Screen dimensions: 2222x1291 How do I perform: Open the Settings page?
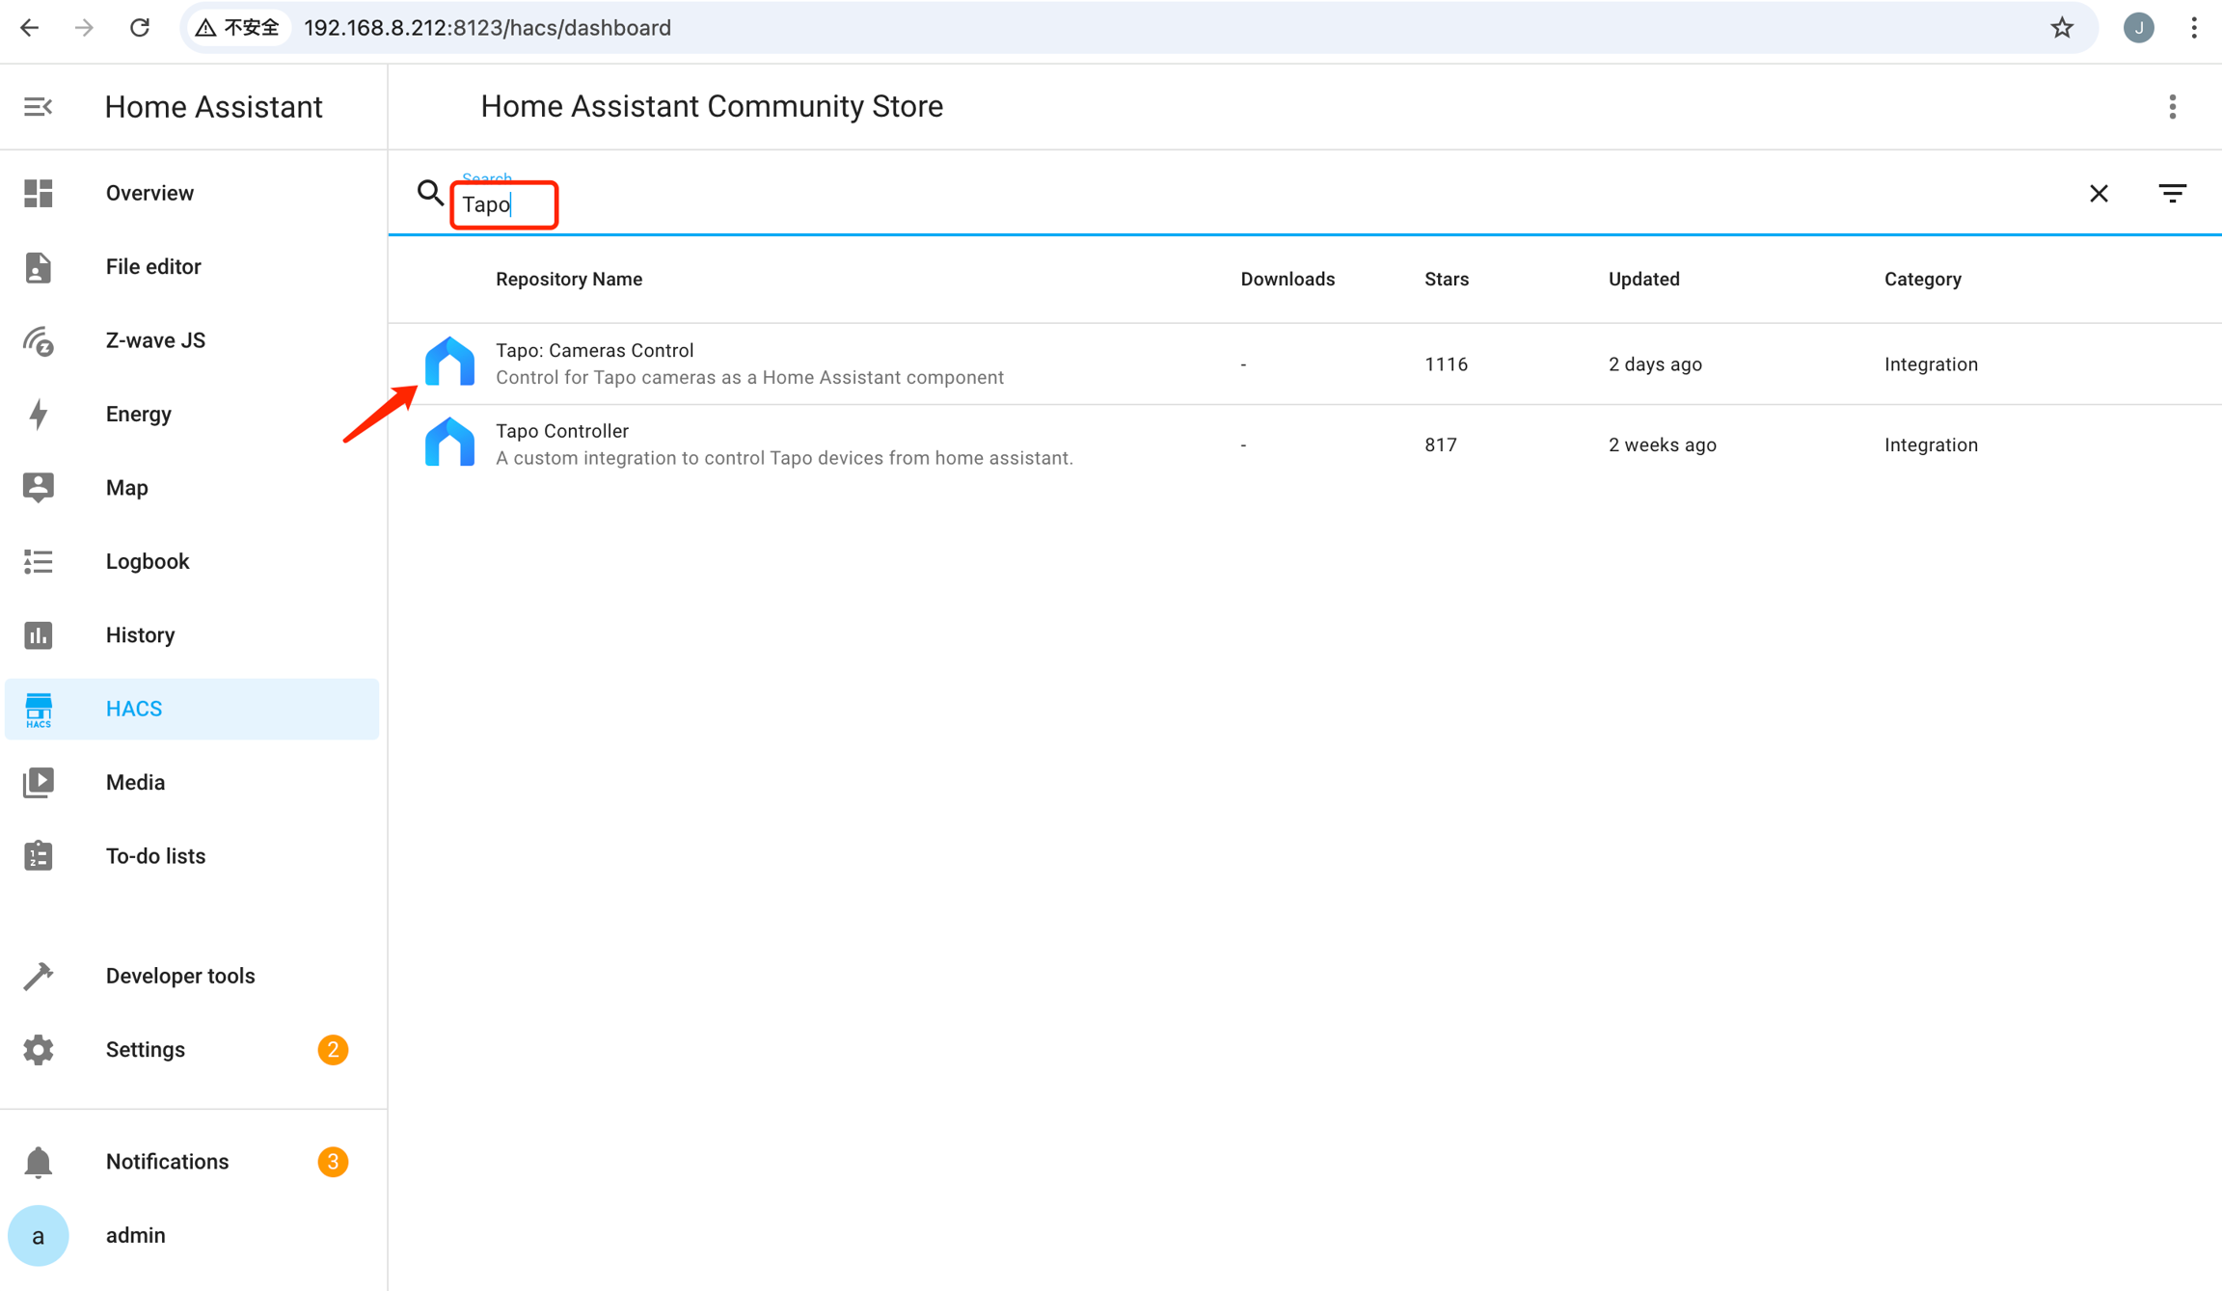tap(145, 1049)
